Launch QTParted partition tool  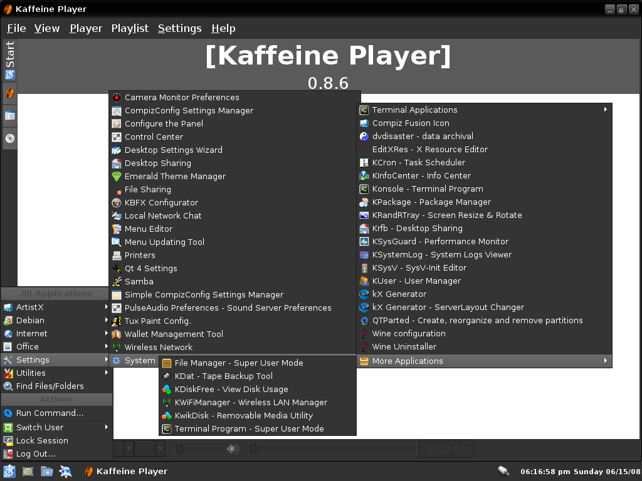(x=485, y=320)
